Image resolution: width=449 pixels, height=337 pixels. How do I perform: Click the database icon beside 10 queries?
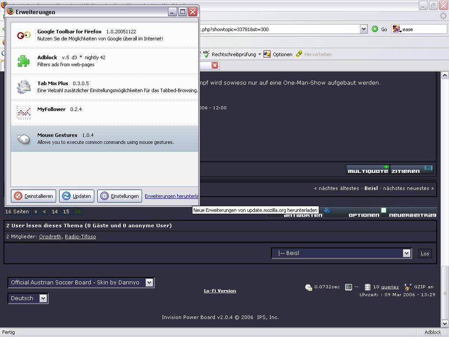pos(368,287)
